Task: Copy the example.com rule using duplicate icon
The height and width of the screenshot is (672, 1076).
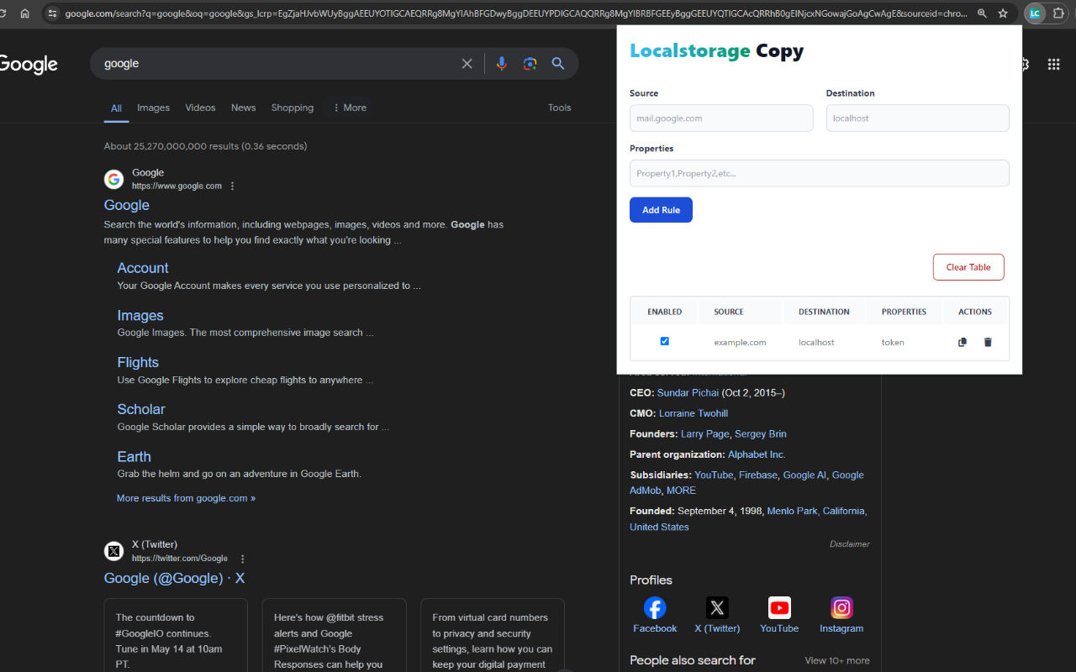Action: pos(962,342)
